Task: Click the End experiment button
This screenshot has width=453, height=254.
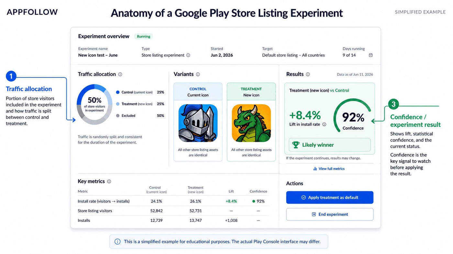Action: pyautogui.click(x=330, y=214)
